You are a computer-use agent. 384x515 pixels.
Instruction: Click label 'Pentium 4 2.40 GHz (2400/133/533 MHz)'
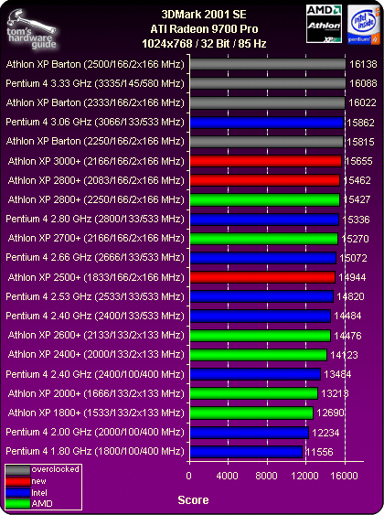coord(95,316)
